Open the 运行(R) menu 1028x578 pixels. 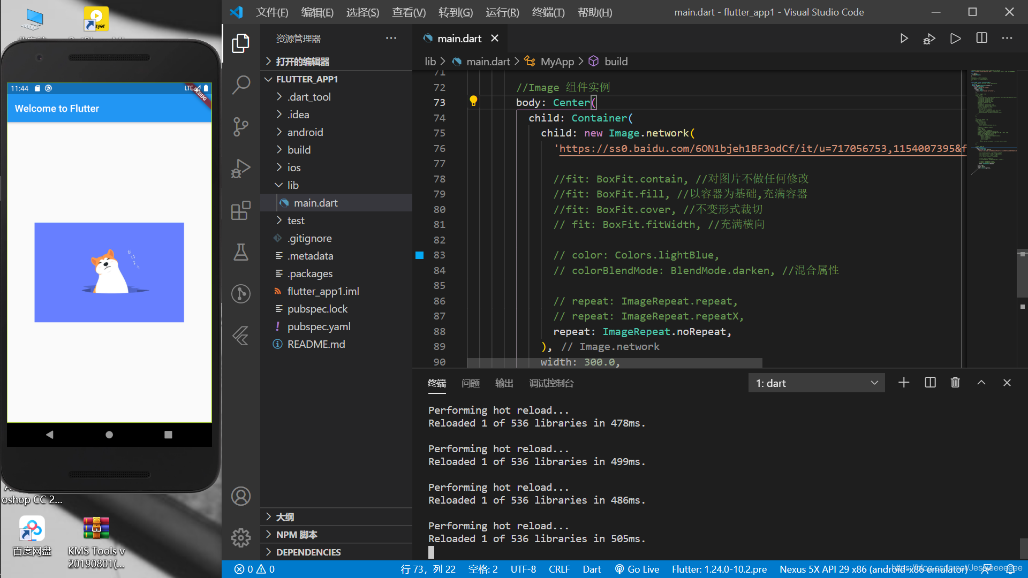point(502,12)
